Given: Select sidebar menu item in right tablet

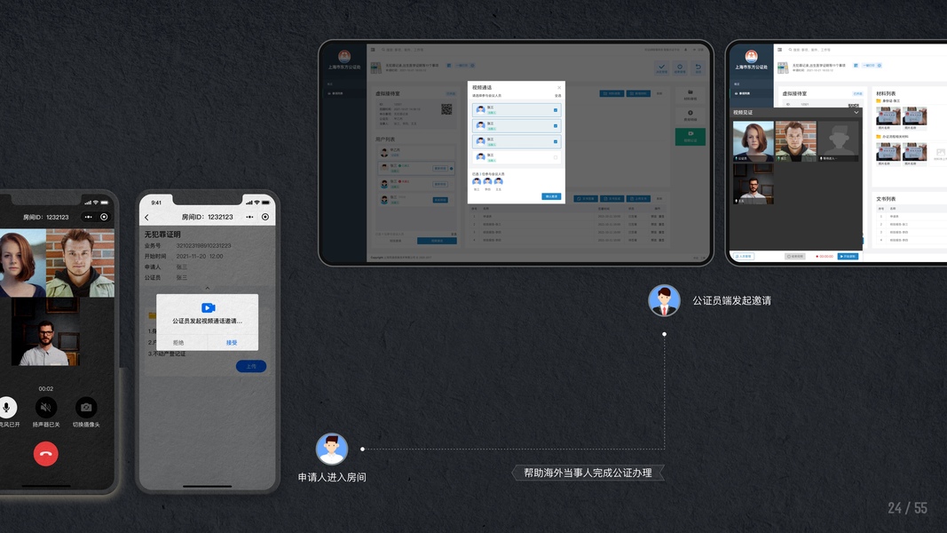Looking at the screenshot, I should [x=752, y=93].
